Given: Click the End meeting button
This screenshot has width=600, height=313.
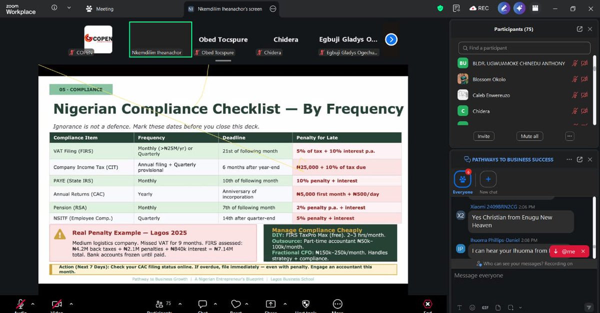Looking at the screenshot, I should click(427, 304).
